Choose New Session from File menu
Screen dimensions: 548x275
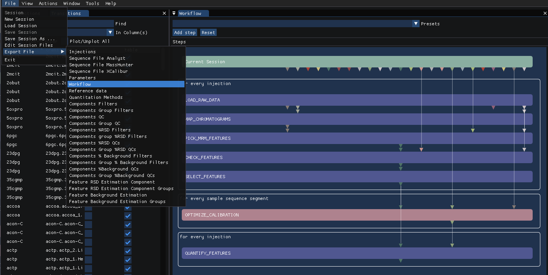[x=35, y=19]
